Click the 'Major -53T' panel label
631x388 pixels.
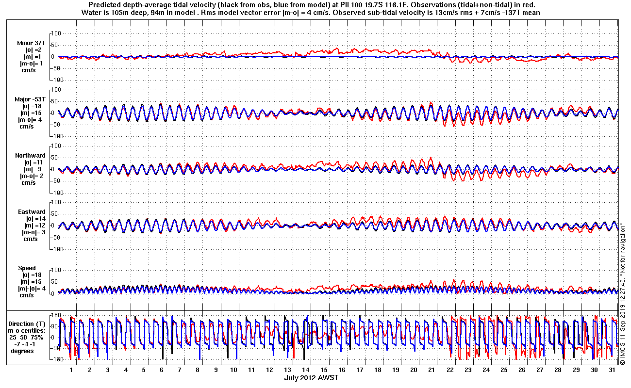30,99
